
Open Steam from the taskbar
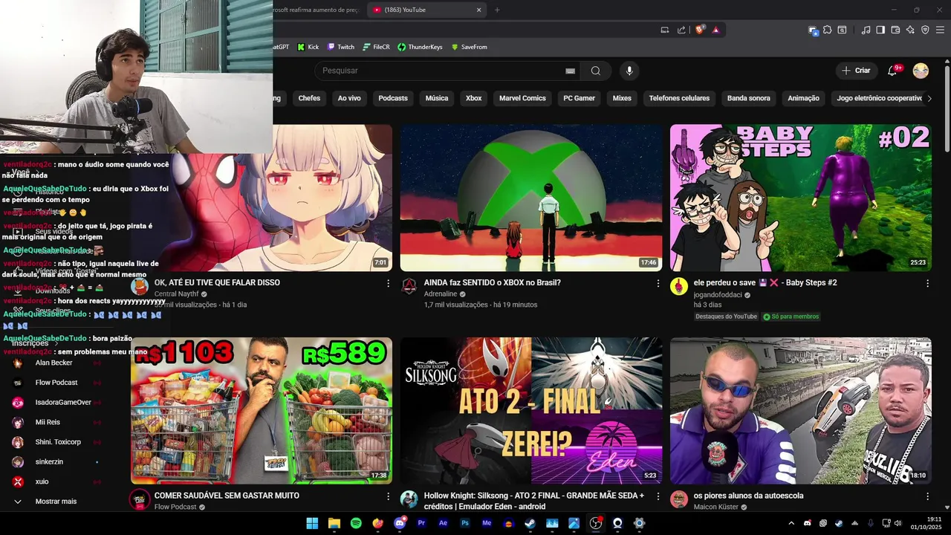pyautogui.click(x=530, y=523)
